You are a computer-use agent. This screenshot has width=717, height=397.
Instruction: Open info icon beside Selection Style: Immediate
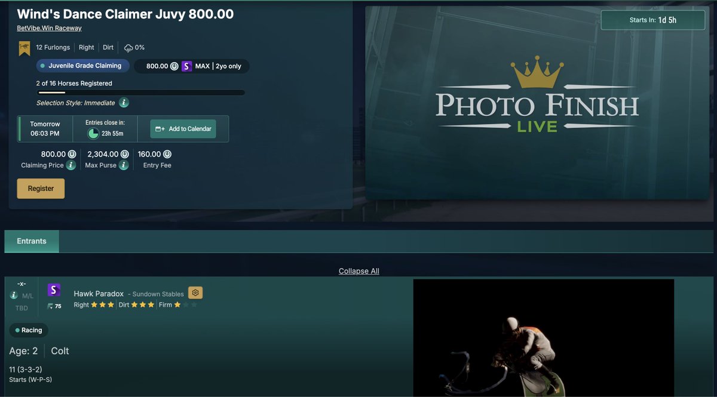coord(124,103)
